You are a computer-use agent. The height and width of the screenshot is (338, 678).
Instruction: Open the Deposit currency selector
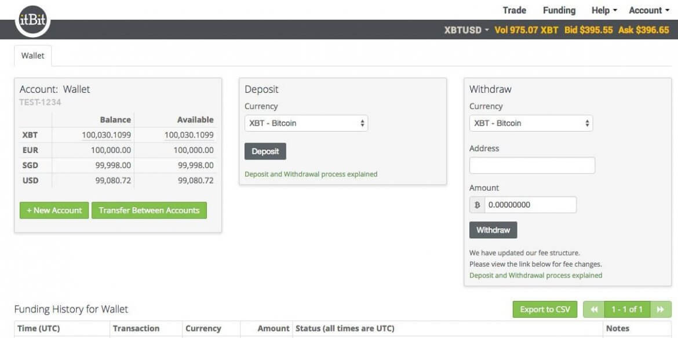[306, 123]
